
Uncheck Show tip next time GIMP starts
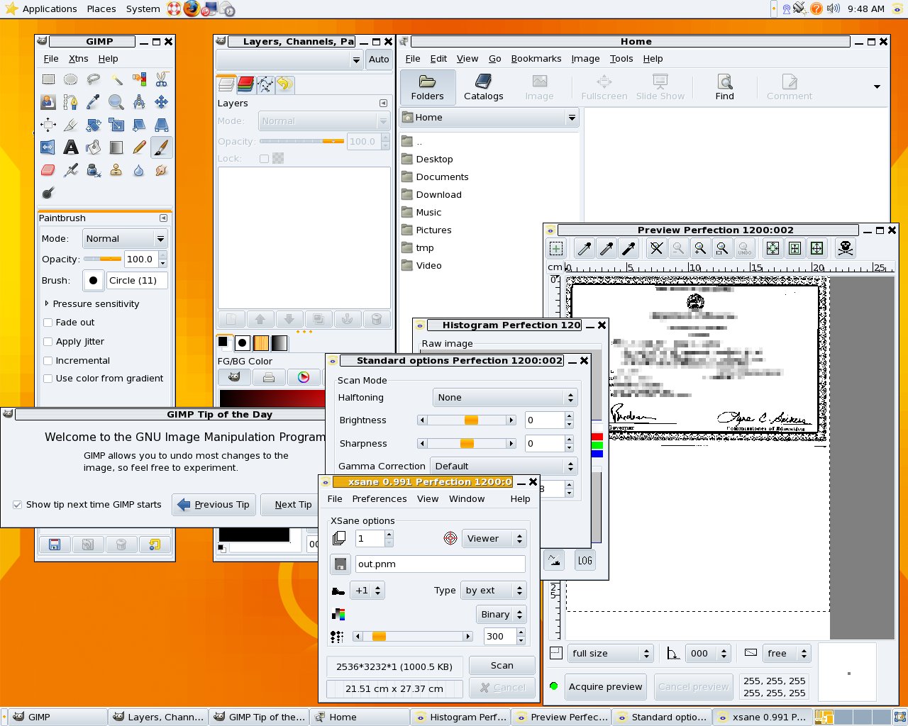(17, 505)
